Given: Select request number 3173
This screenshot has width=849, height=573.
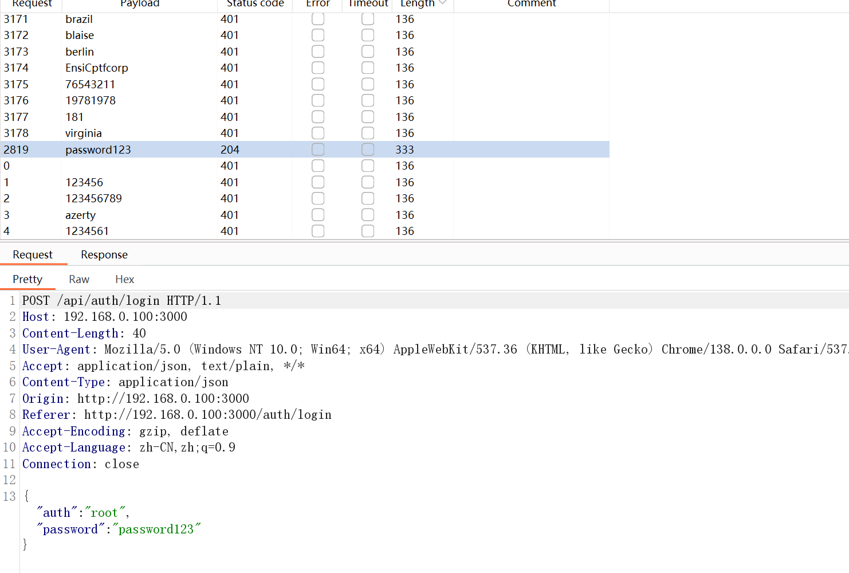Looking at the screenshot, I should click(16, 52).
